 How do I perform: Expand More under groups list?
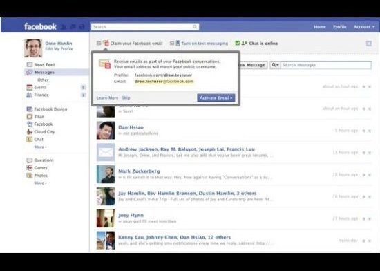40,147
